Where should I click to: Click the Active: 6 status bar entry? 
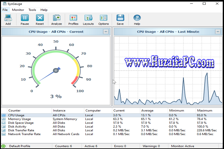point(91,146)
